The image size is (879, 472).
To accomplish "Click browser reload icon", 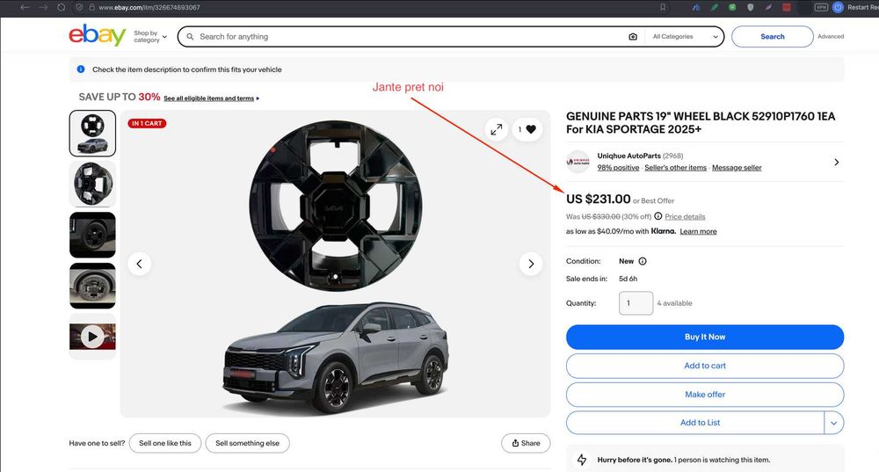I will (62, 7).
